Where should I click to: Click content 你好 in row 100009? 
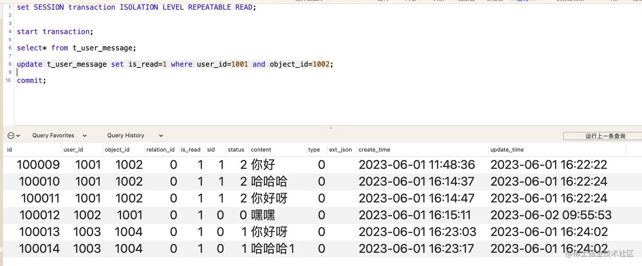263,165
